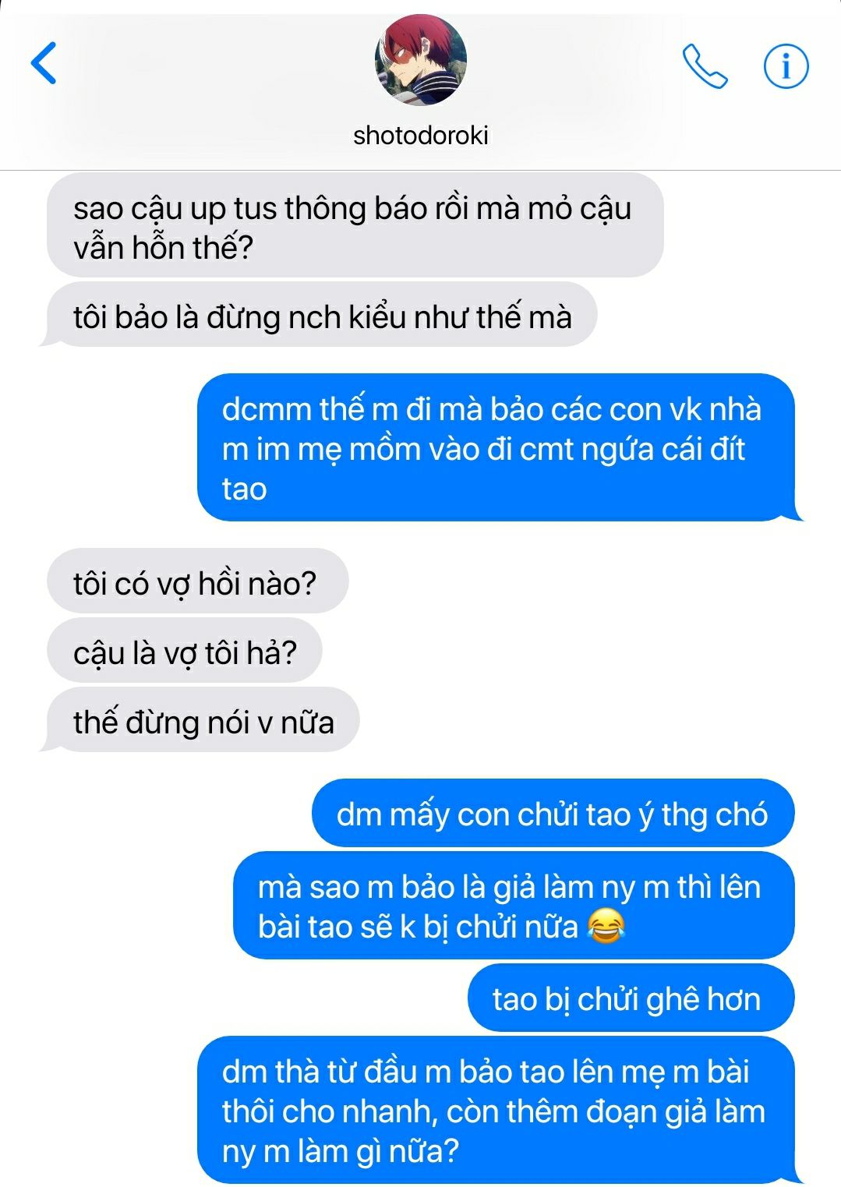841x1187 pixels.
Task: Tap the 'vẫn hỗn thế?' line in the first bubble
Action: coord(164,248)
